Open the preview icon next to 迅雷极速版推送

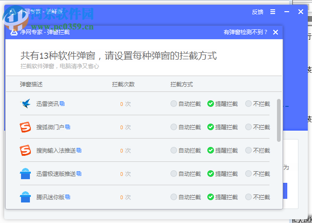click(x=79, y=173)
